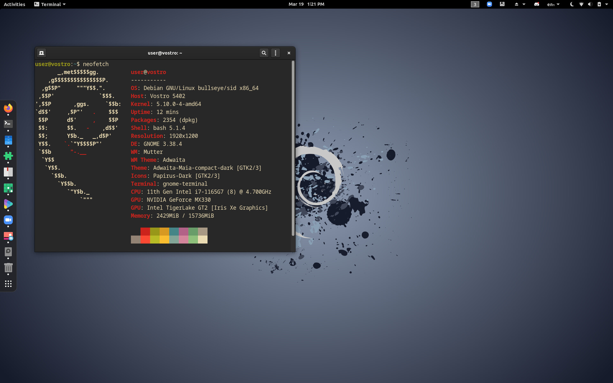This screenshot has height=383, width=613.
Task: Open the terminal three-dot menu
Action: [x=276, y=53]
